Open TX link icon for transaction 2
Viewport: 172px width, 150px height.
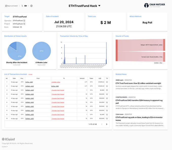point(107,86)
